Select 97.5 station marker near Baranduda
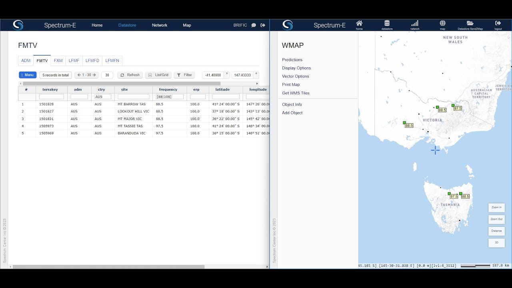This screenshot has width=512, height=288. click(x=453, y=106)
